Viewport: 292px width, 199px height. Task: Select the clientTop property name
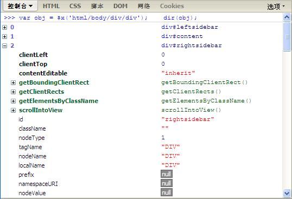click(33, 64)
